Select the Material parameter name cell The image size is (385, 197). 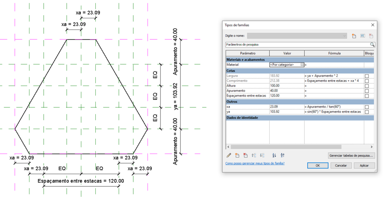(247, 65)
